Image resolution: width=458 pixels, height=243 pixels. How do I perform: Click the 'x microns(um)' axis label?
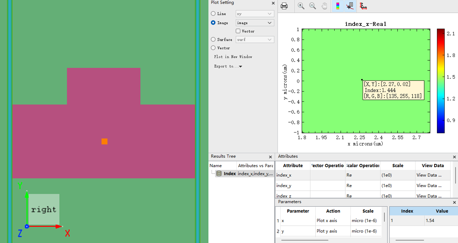click(x=365, y=144)
